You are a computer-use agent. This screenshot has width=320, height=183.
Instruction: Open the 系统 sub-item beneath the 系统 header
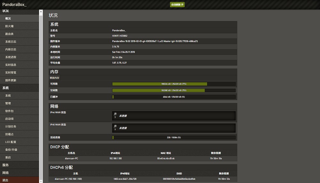(20, 96)
